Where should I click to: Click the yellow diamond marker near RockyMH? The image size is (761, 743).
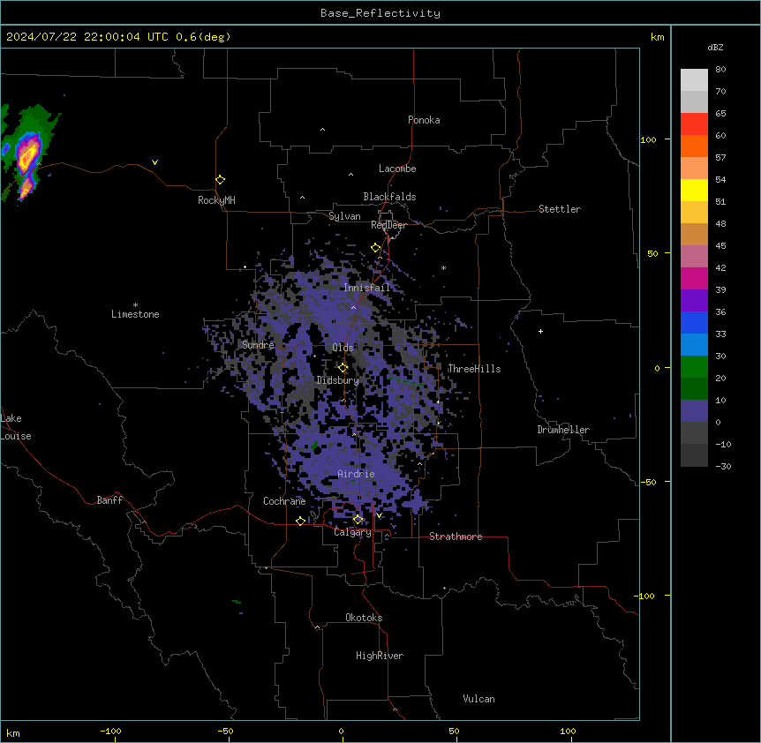(220, 180)
